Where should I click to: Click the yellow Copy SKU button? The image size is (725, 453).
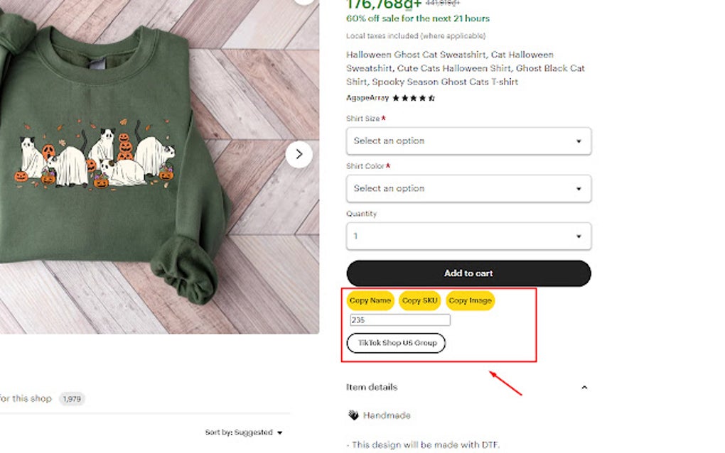point(420,300)
